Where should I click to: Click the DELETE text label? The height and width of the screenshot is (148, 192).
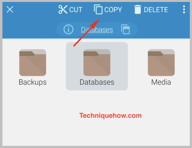point(156,10)
